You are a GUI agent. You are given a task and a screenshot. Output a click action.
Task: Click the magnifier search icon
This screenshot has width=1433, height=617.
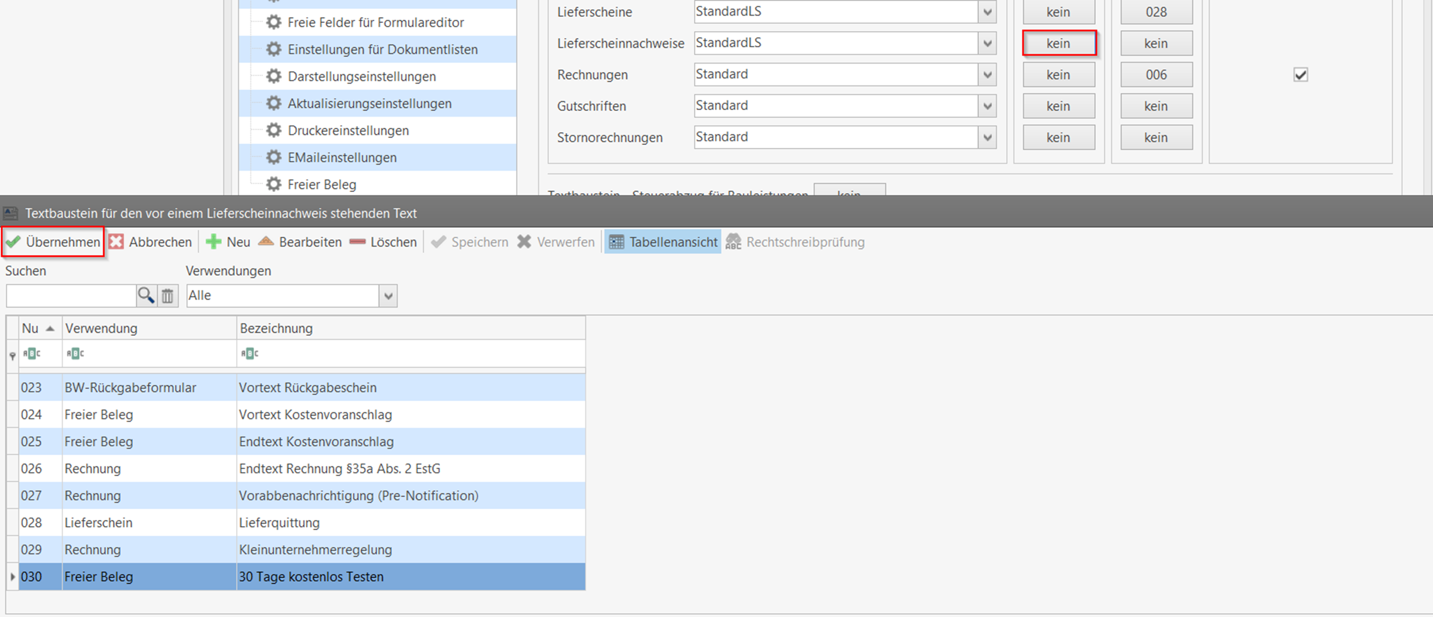[x=146, y=295]
